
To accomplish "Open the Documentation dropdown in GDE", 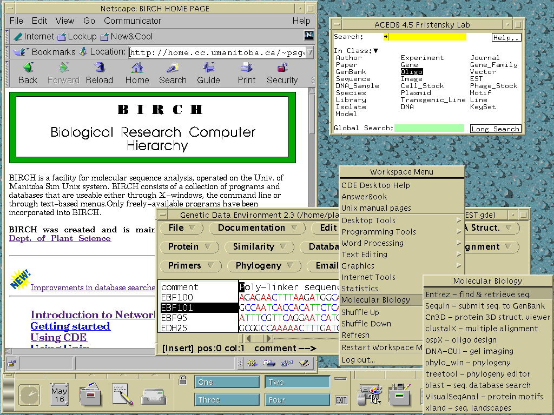I will pos(258,228).
